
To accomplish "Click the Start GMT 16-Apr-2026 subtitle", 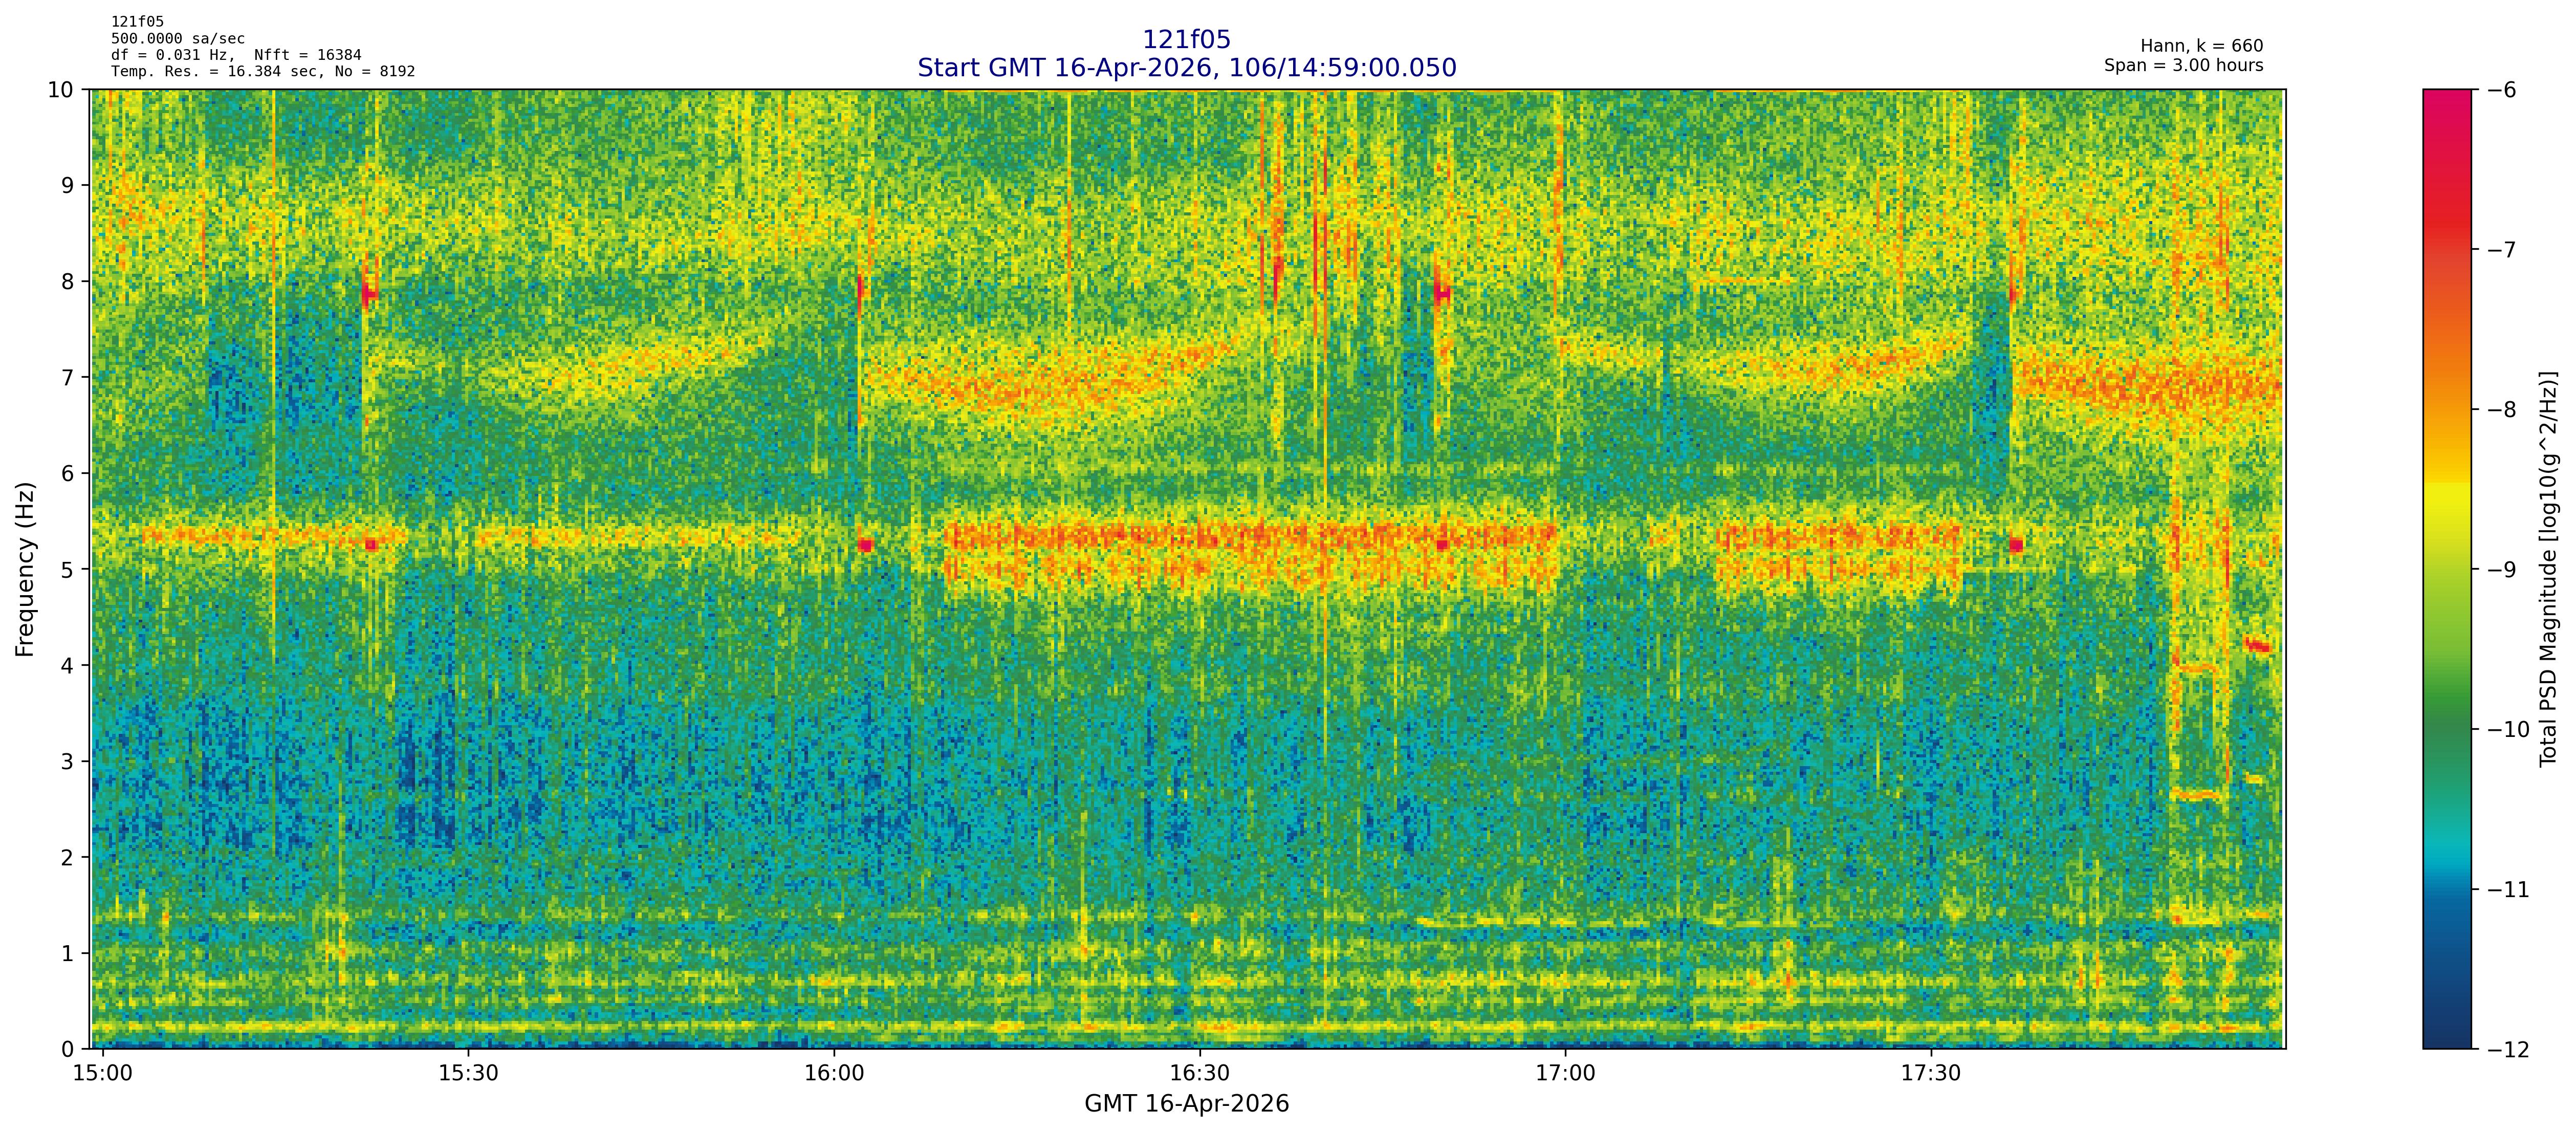I will pyautogui.click(x=1186, y=68).
